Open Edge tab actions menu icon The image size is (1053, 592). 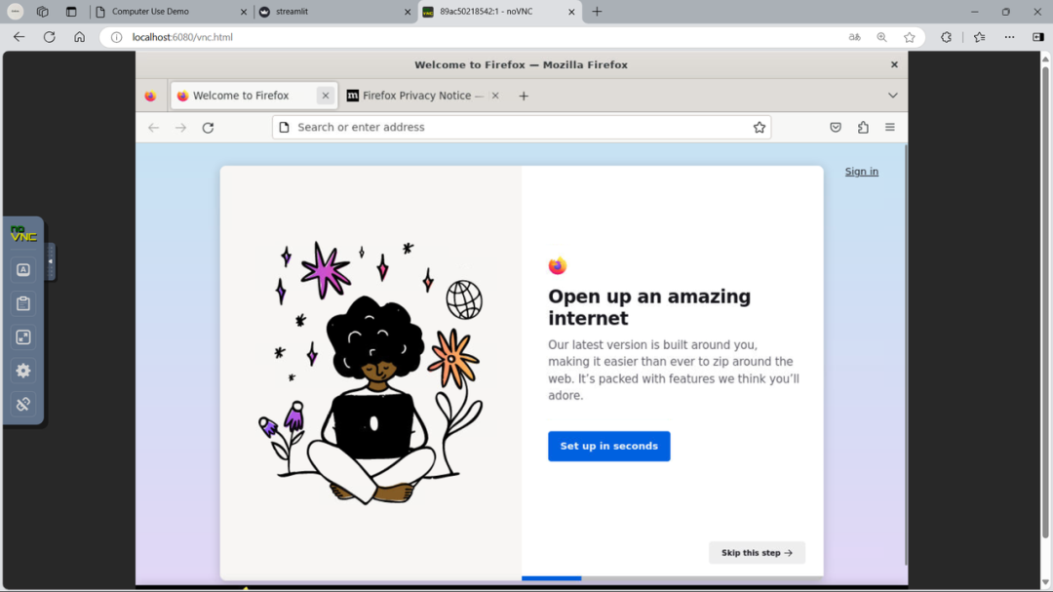pyautogui.click(x=71, y=12)
